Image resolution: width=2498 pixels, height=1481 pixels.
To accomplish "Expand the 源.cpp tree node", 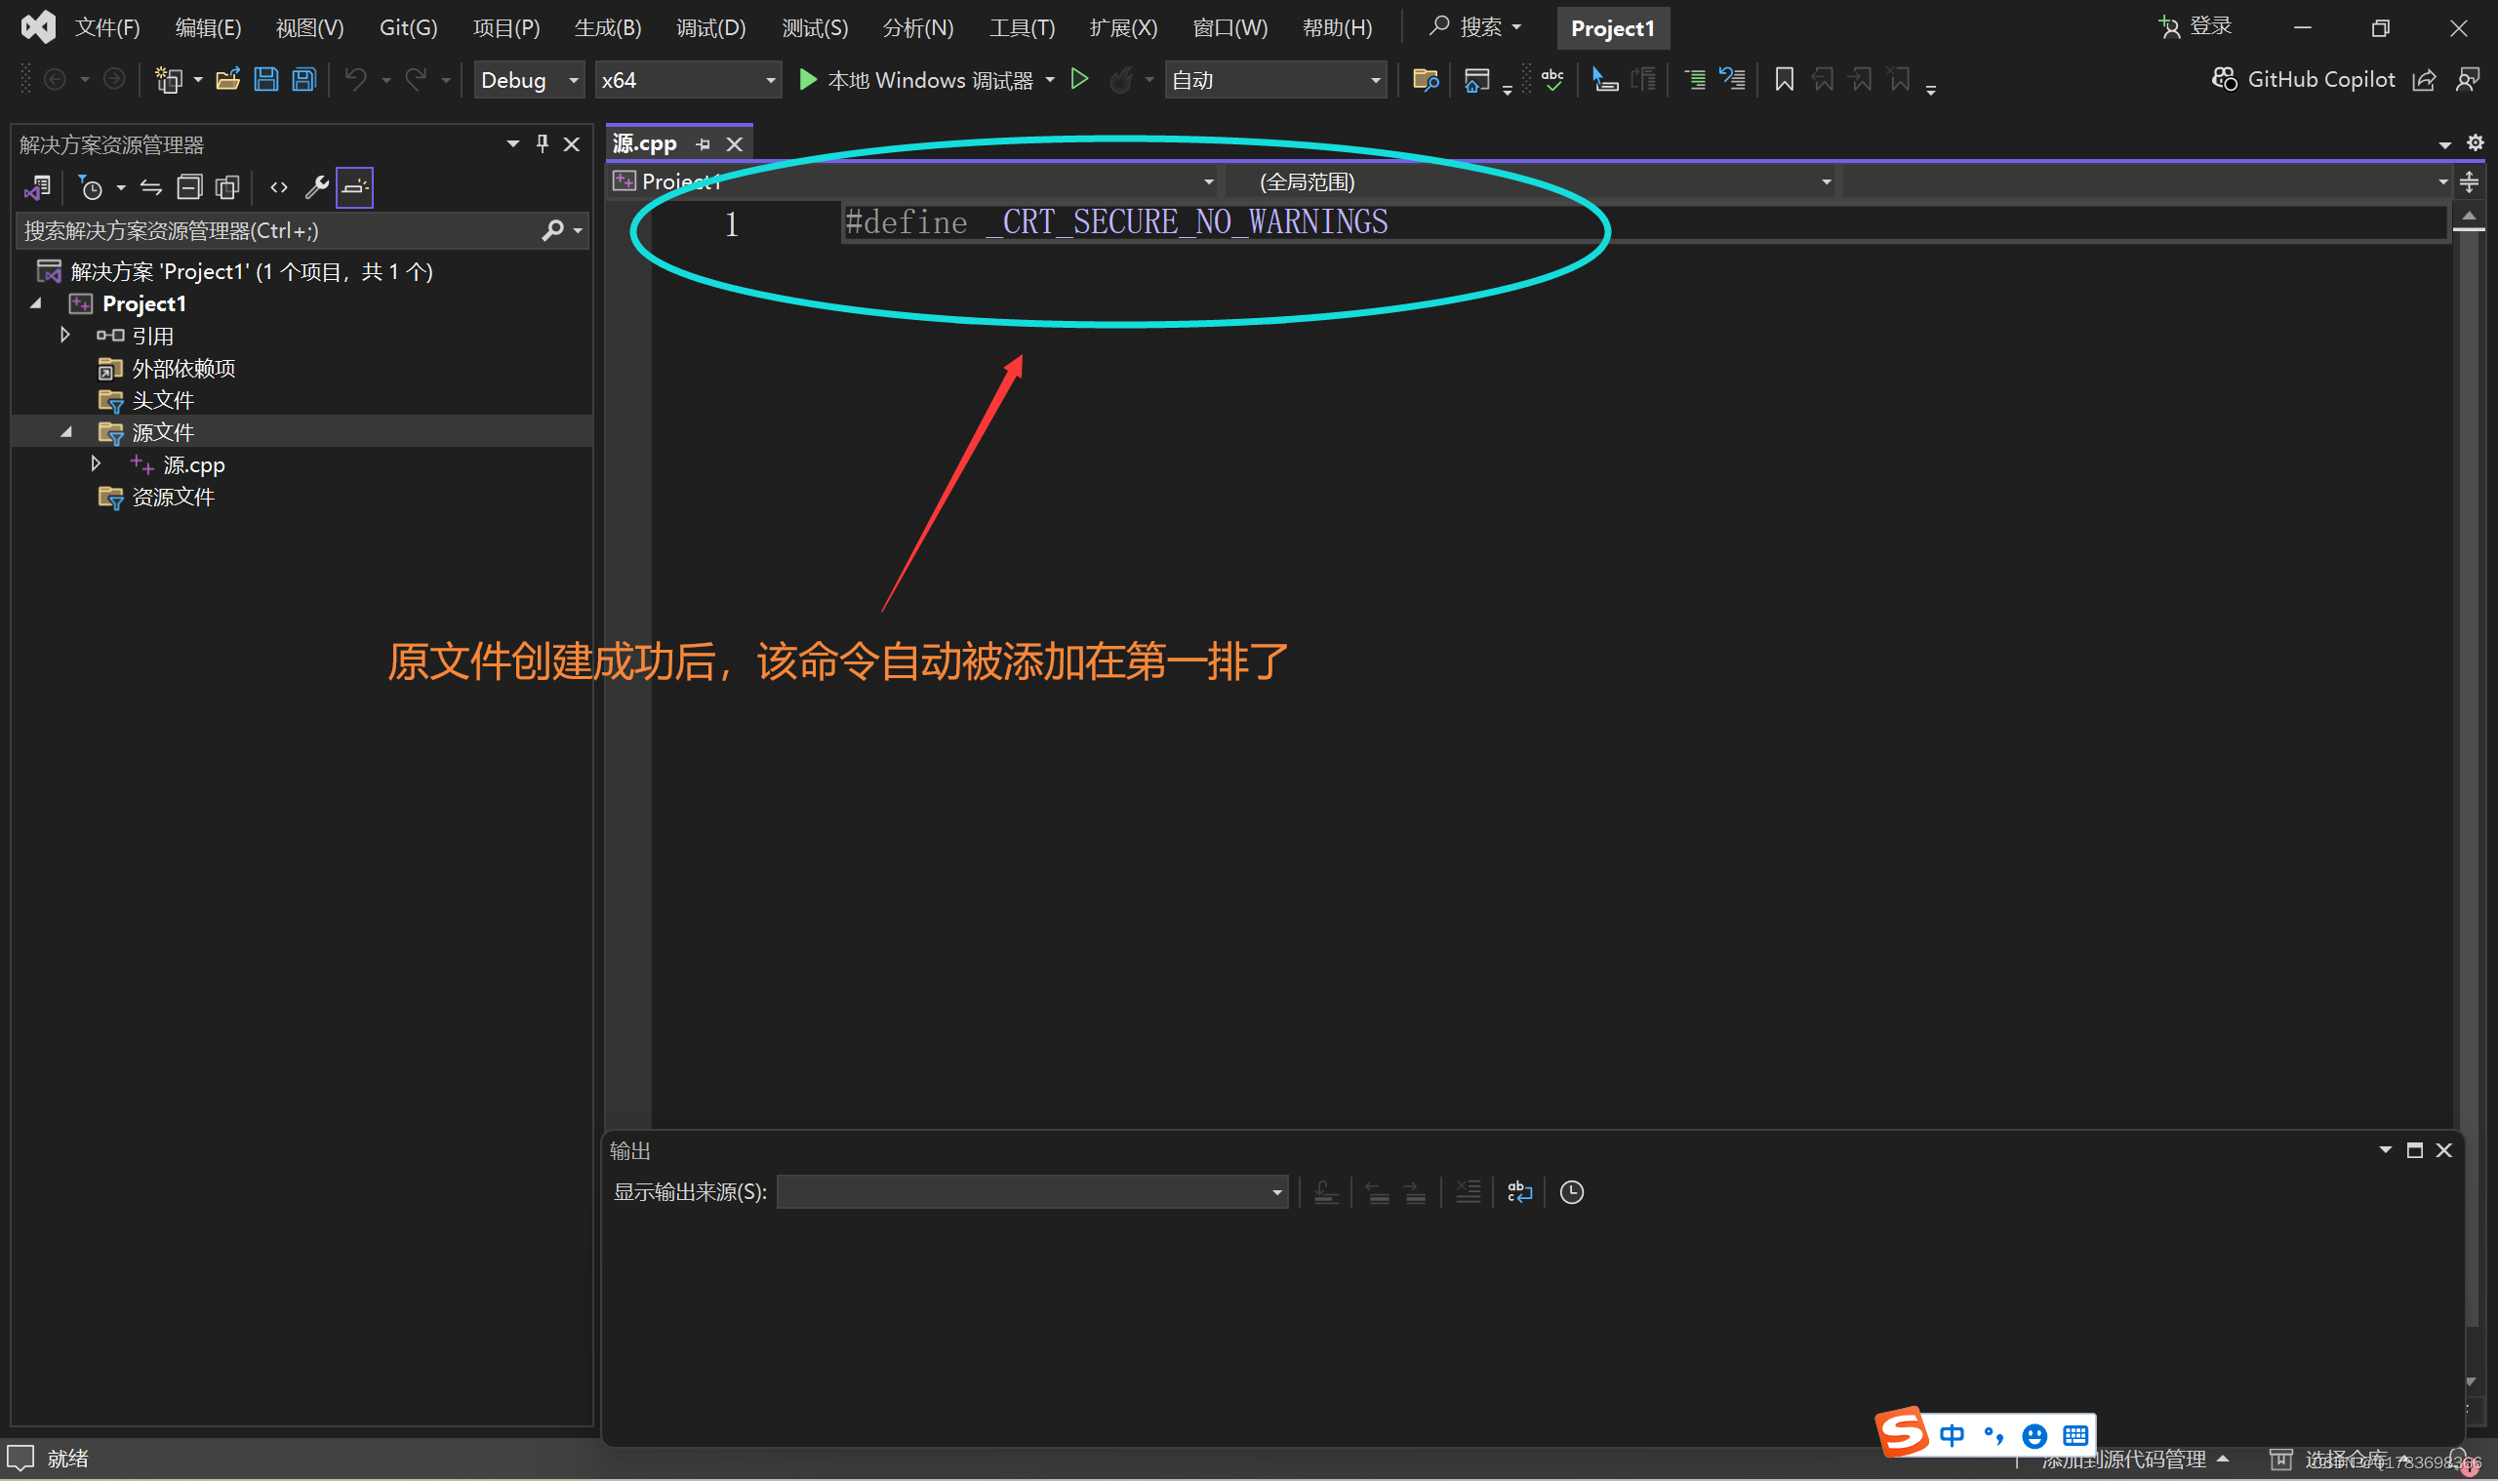I will click(96, 464).
